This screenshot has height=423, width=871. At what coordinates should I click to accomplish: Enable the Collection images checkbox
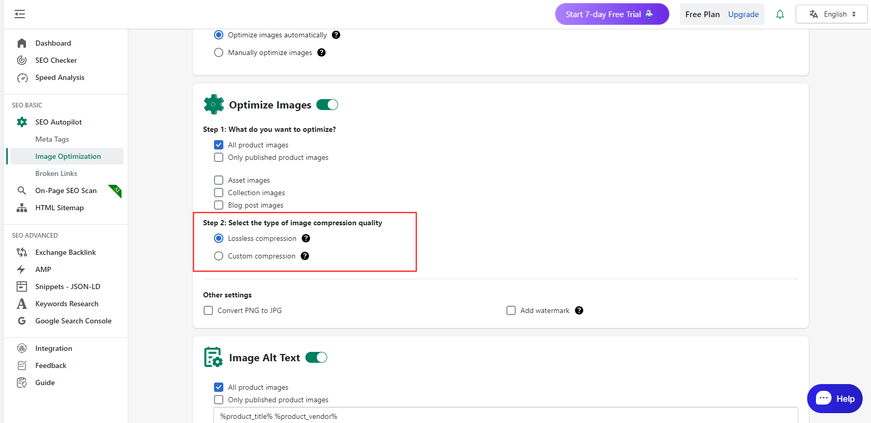[x=219, y=193]
